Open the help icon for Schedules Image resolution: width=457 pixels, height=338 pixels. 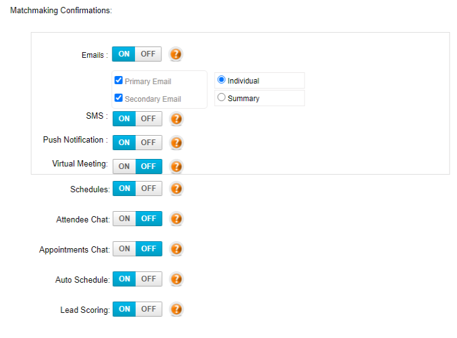pyautogui.click(x=176, y=188)
